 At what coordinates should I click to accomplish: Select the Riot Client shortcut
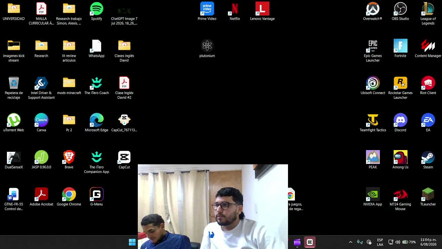point(428,83)
